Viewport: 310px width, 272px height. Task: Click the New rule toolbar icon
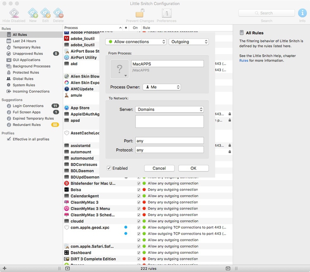[x=33, y=14]
